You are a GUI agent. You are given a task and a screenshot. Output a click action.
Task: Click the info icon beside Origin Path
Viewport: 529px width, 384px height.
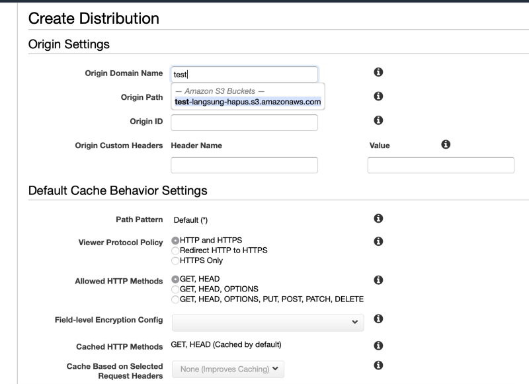coord(378,96)
